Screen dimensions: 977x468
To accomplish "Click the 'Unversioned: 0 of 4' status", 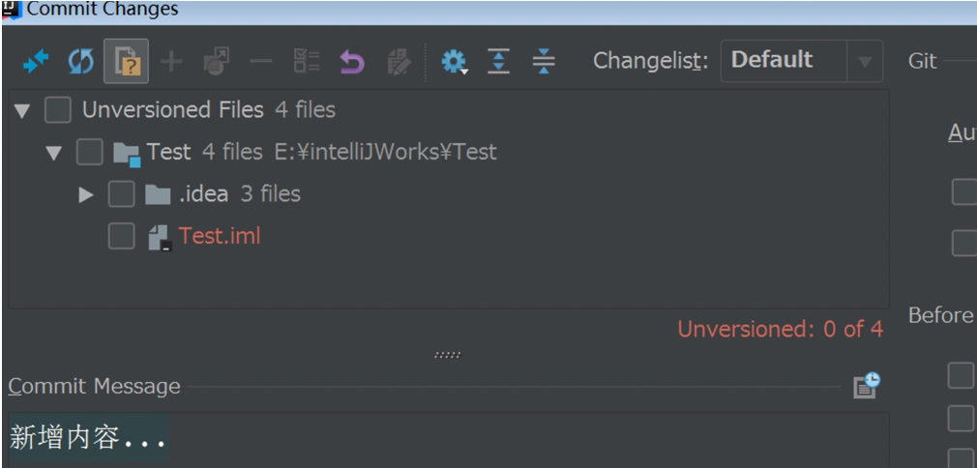I will 780,329.
